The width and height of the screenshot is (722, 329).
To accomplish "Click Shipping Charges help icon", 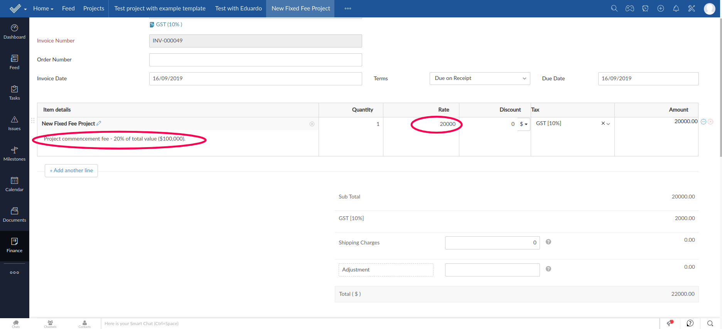I will 548,242.
